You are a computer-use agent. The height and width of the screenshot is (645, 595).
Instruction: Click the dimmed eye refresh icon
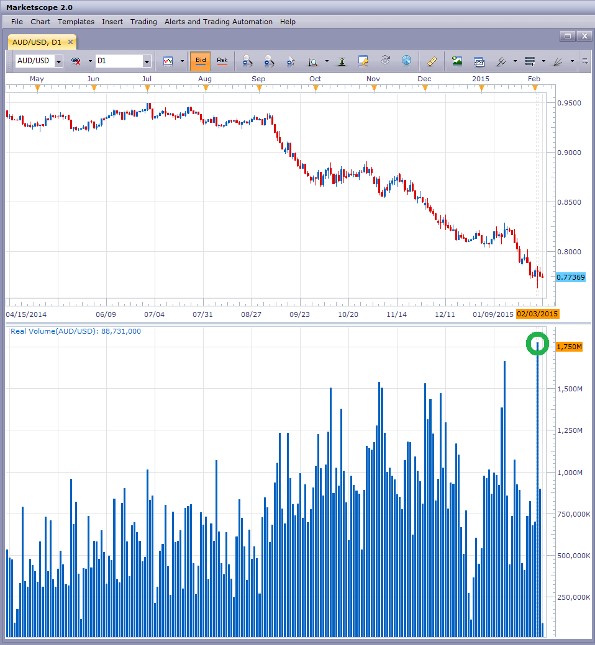[x=385, y=61]
